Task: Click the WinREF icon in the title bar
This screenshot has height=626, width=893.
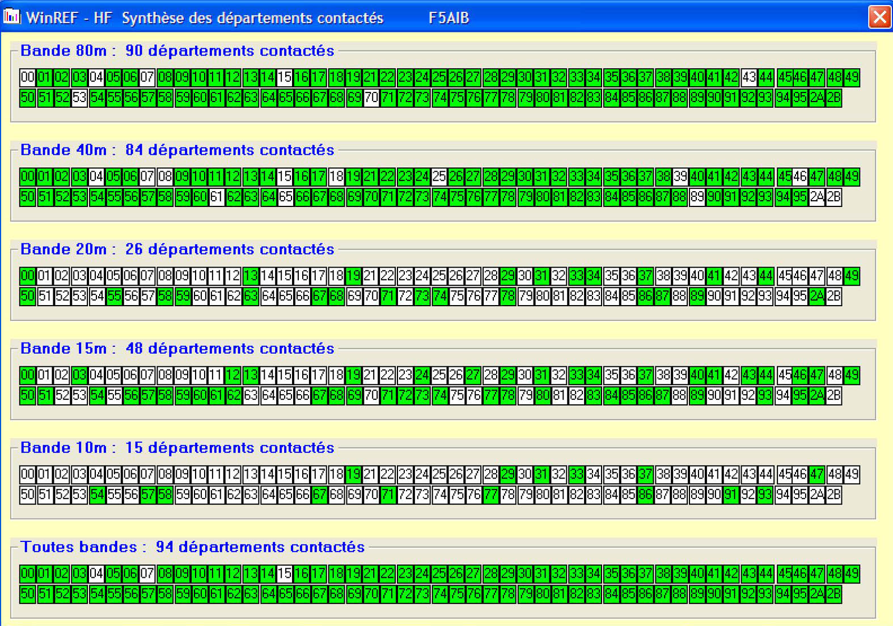Action: tap(11, 16)
